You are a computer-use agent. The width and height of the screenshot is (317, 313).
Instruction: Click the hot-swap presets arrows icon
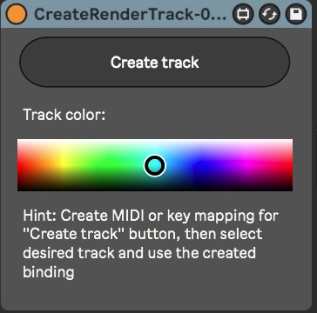pos(269,14)
